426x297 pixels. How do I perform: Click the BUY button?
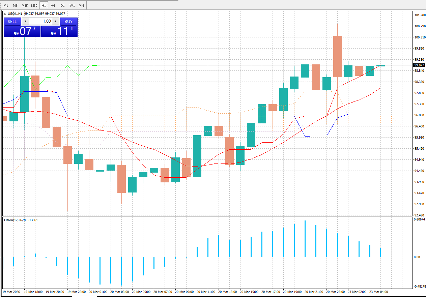tap(68, 21)
